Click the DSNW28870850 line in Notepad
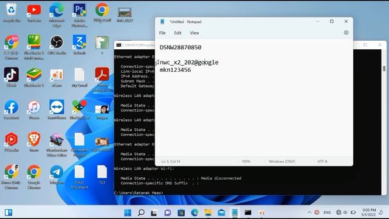This screenshot has height=219, width=389. click(181, 47)
